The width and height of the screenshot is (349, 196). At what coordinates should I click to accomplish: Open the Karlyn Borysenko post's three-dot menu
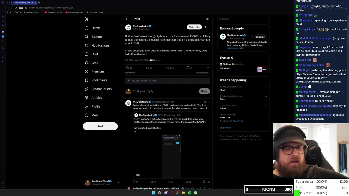209,188
